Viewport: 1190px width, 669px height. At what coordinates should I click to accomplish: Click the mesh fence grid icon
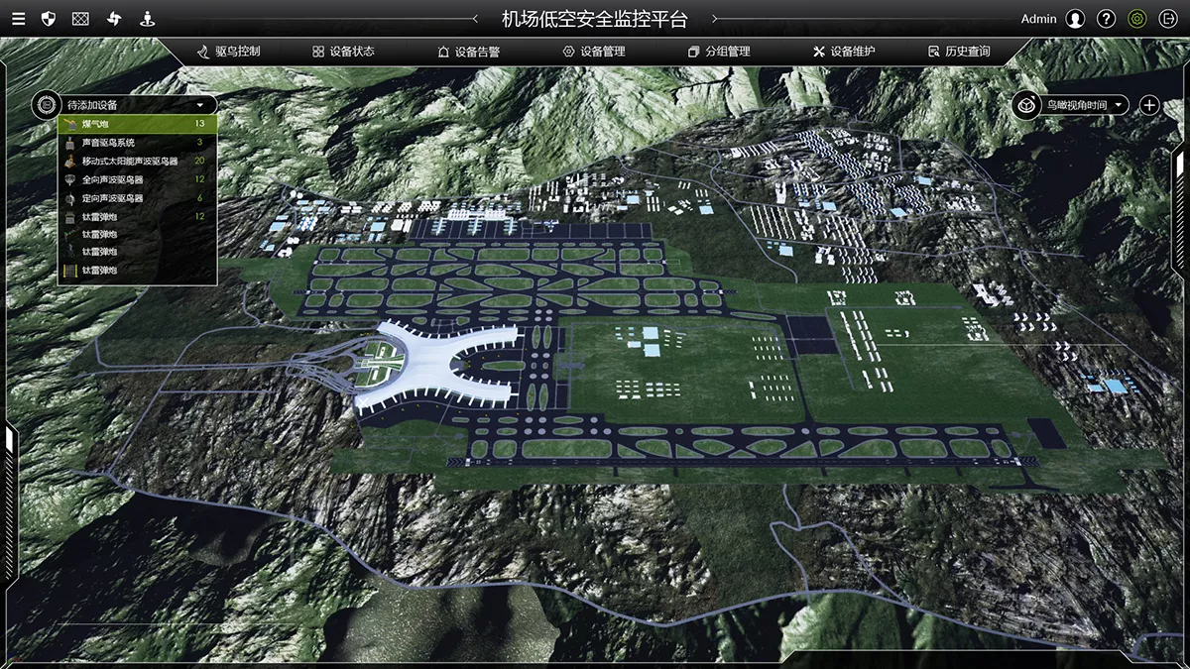[x=81, y=19]
